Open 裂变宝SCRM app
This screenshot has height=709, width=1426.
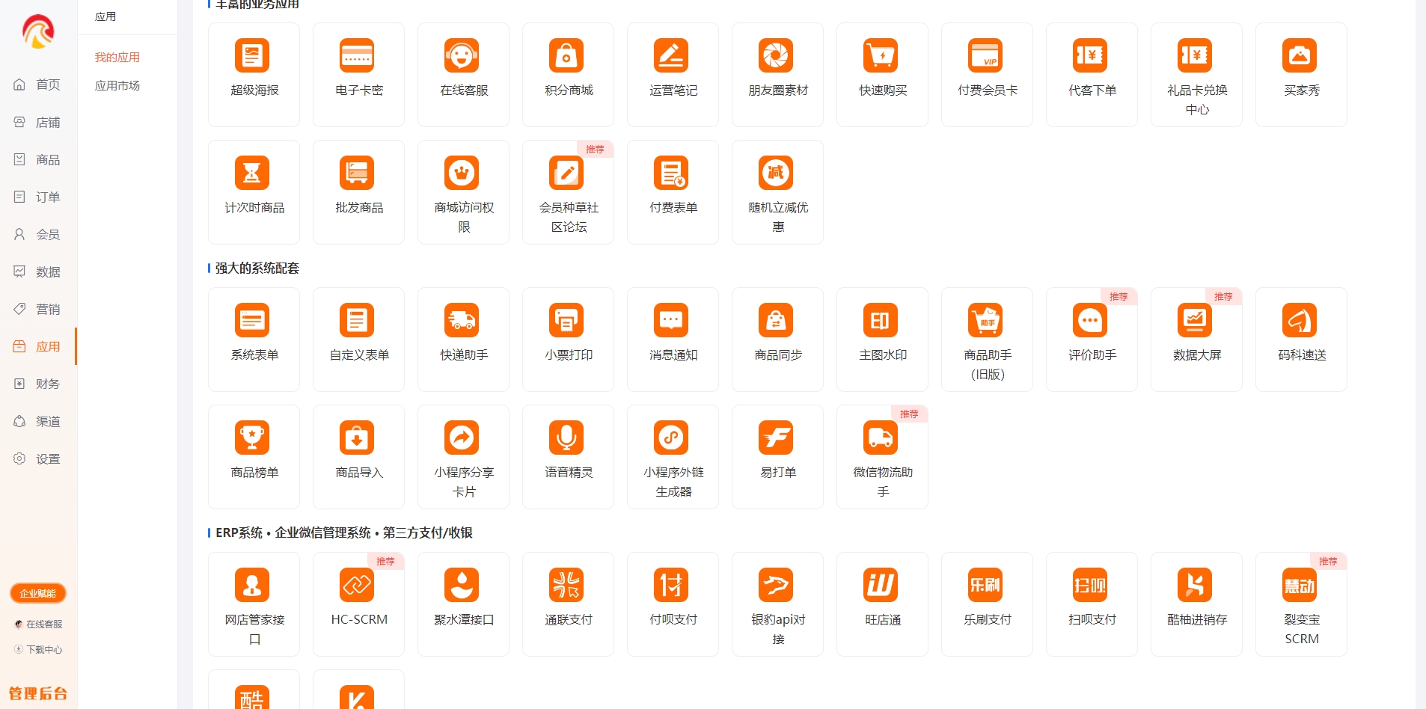[x=1301, y=604]
